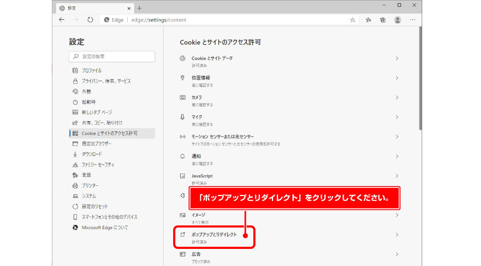Expand モーション センサーまたは光センサー chevron
This screenshot has width=481, height=266.
tap(397, 137)
